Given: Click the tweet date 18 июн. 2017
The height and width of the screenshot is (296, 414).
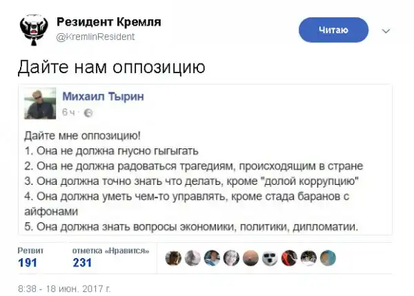Looking at the screenshot, I should click(63, 286).
